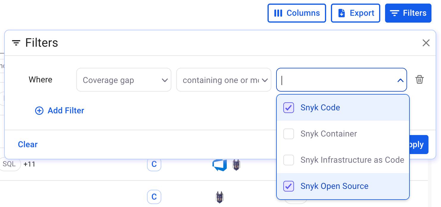The width and height of the screenshot is (441, 207).
Task: Click the Clear link
Action: click(x=27, y=144)
